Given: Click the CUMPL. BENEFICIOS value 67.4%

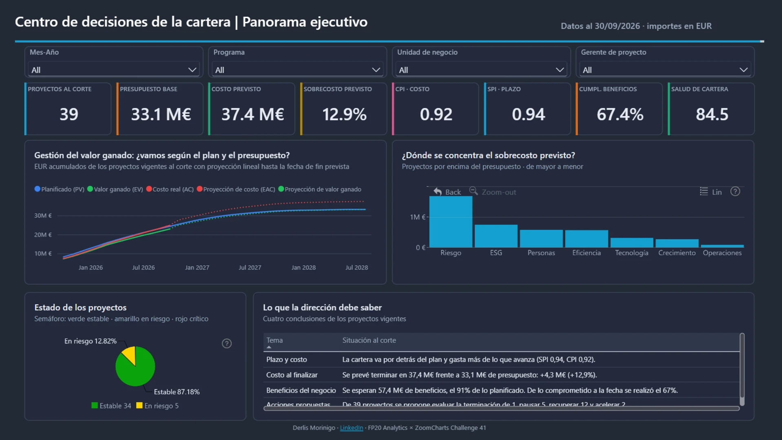Looking at the screenshot, I should click(620, 114).
